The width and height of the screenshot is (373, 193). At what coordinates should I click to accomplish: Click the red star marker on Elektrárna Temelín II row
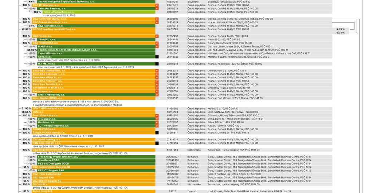(x=157, y=84)
